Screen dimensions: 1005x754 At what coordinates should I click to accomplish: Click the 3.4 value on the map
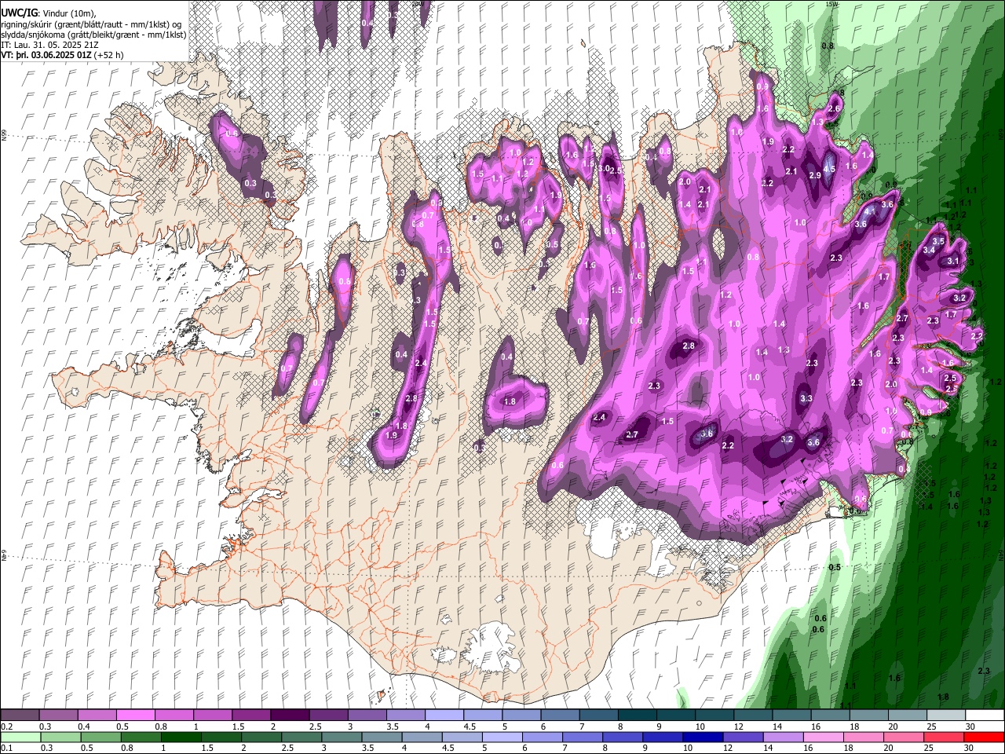pos(929,250)
